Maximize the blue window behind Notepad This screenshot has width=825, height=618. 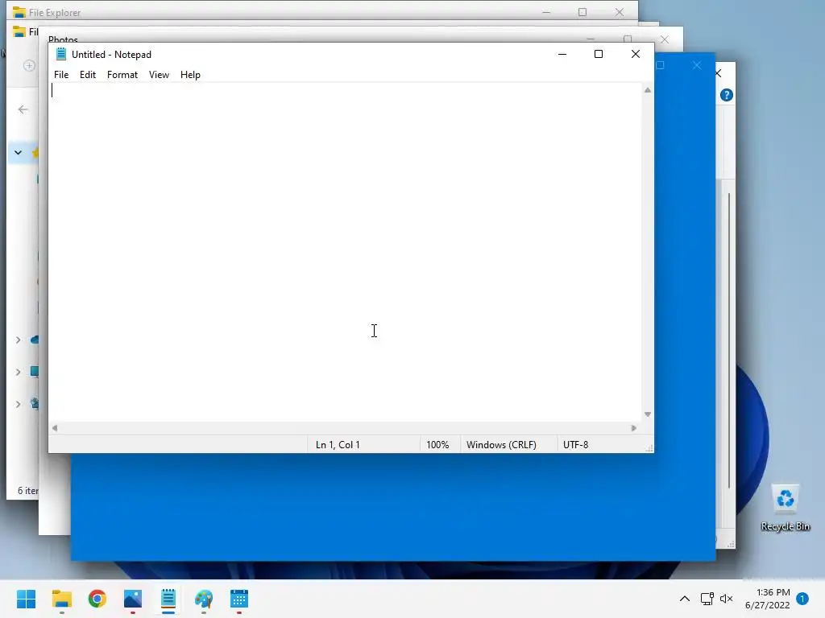coord(661,65)
